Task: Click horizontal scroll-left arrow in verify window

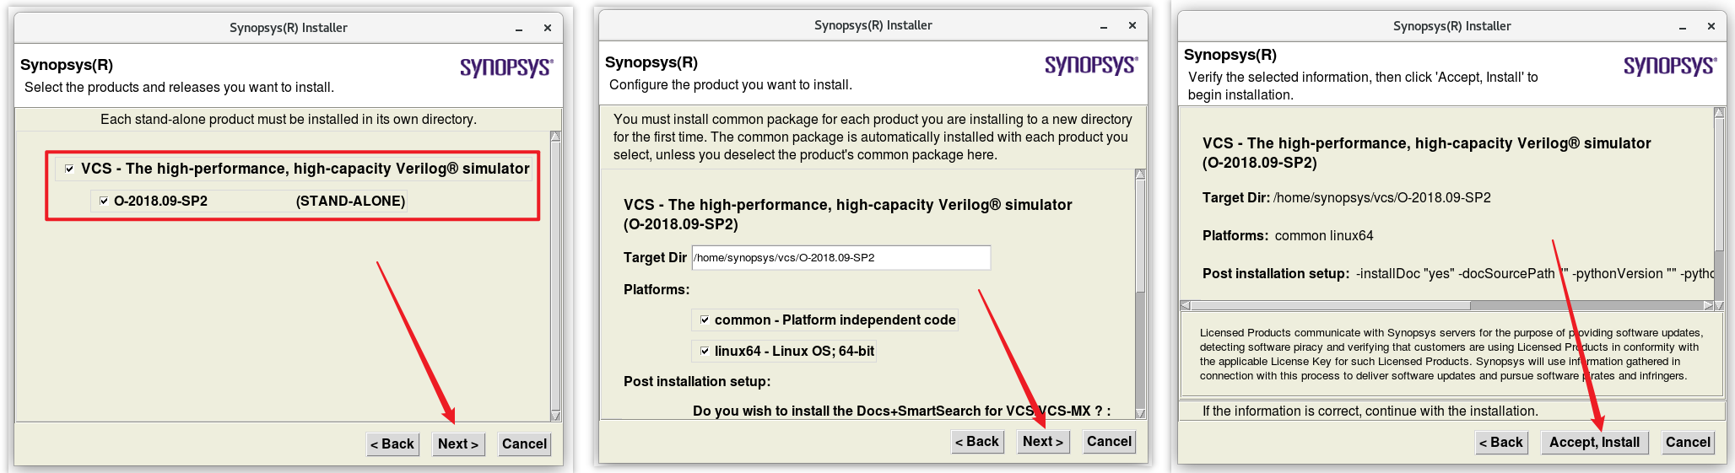Action: pyautogui.click(x=1185, y=305)
